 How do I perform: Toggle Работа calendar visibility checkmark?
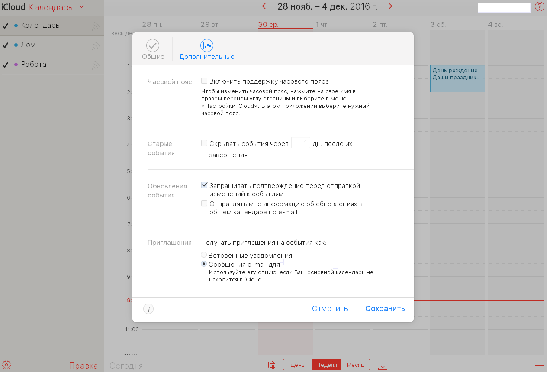coord(5,65)
